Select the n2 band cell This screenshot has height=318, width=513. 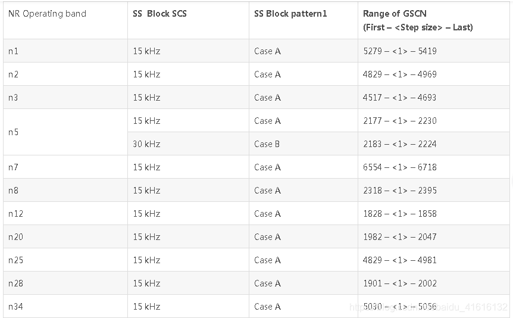(13, 74)
